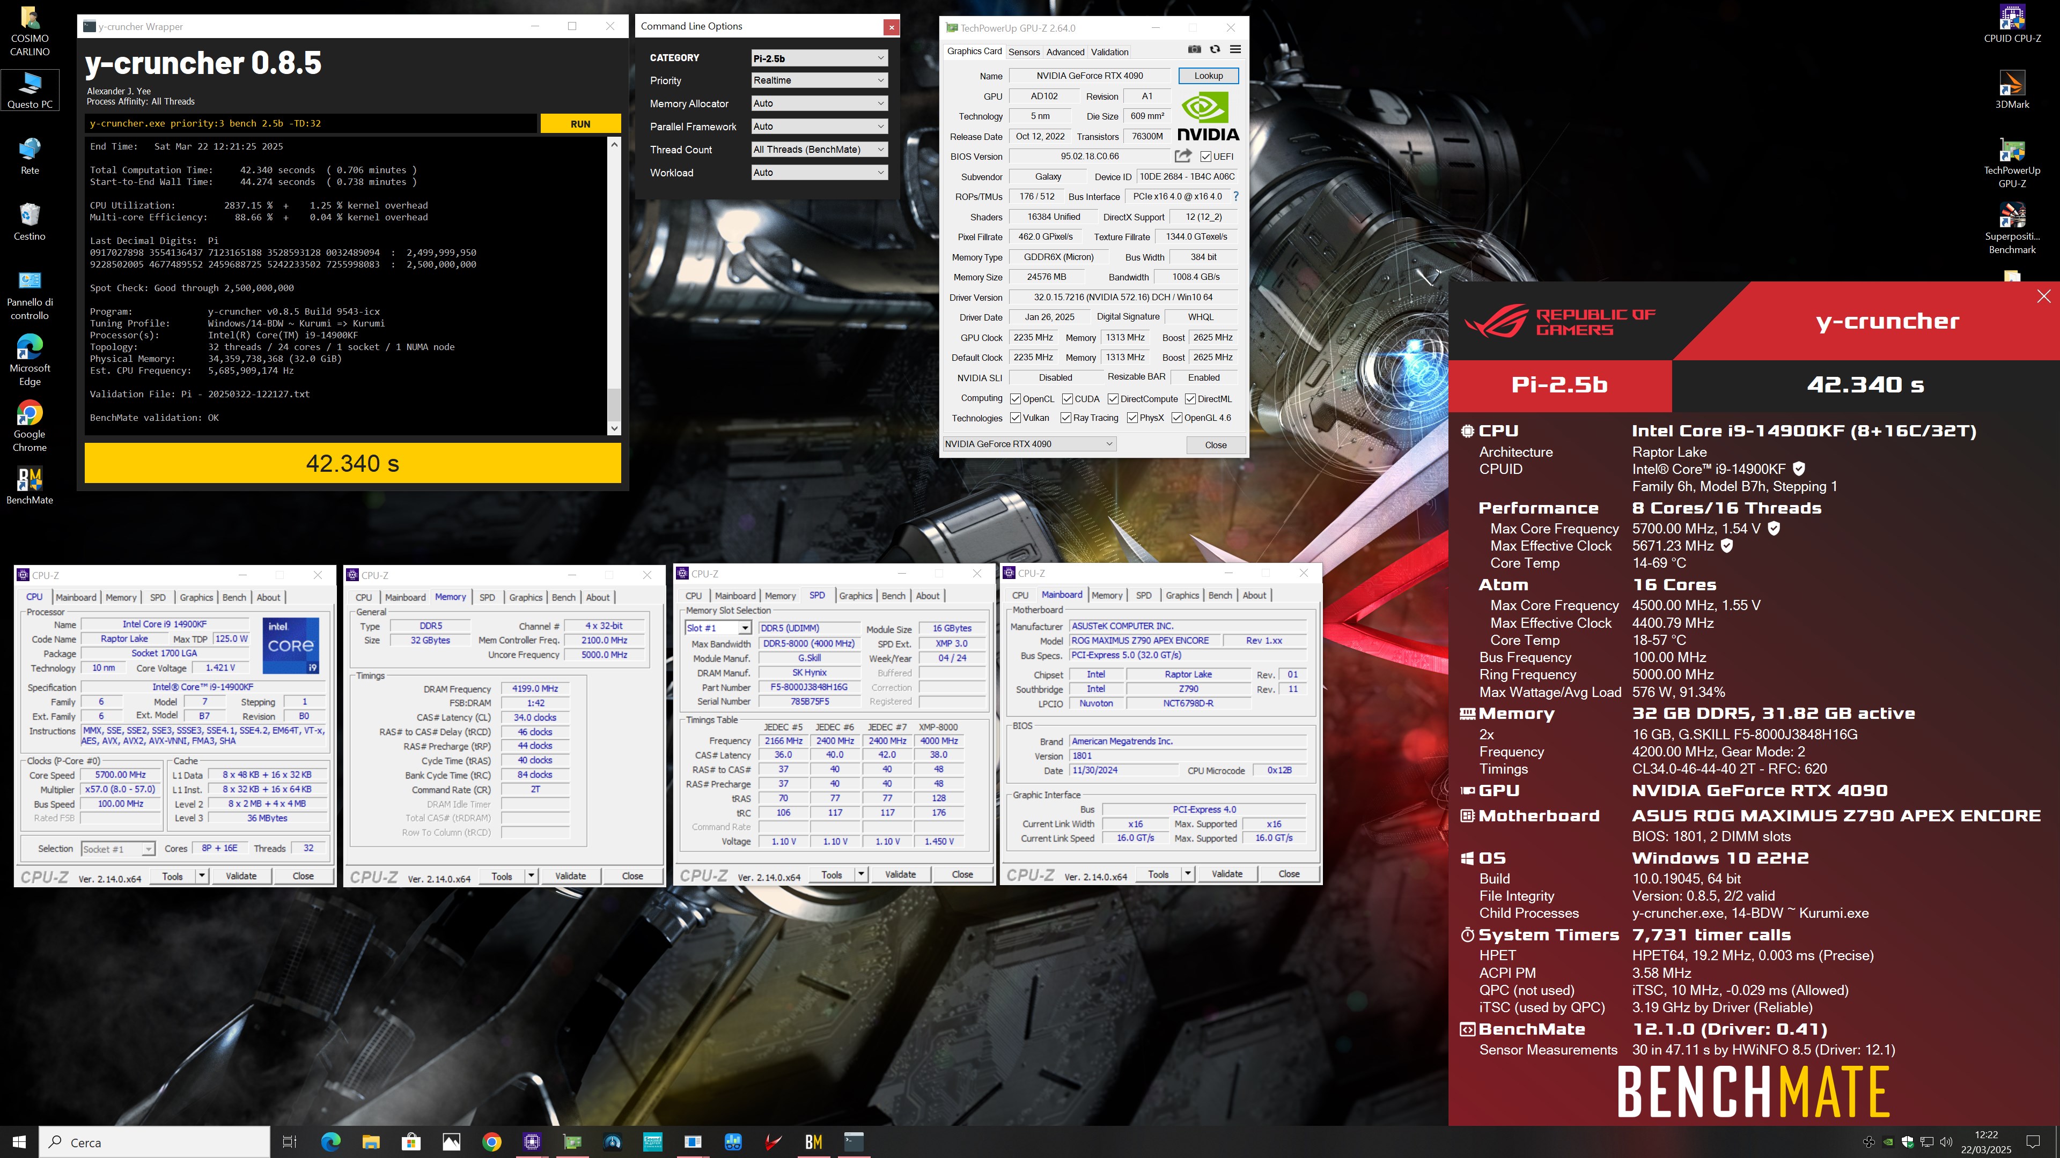This screenshot has height=1158, width=2060.
Task: Open the Parallel Framework dropdown
Action: 819,127
